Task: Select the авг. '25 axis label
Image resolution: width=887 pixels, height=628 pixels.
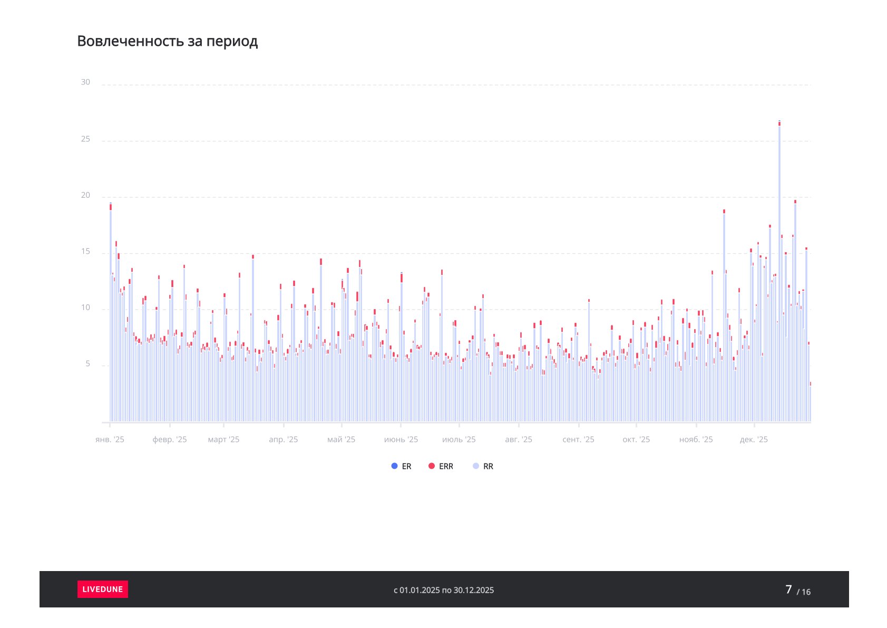Action: pos(519,440)
